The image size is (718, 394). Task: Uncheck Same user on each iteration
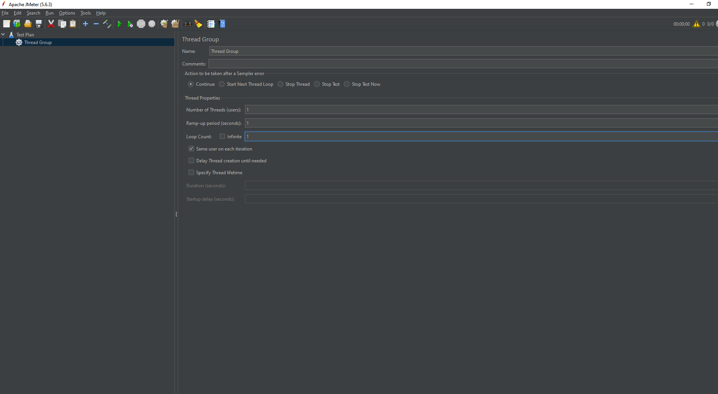tap(191, 149)
